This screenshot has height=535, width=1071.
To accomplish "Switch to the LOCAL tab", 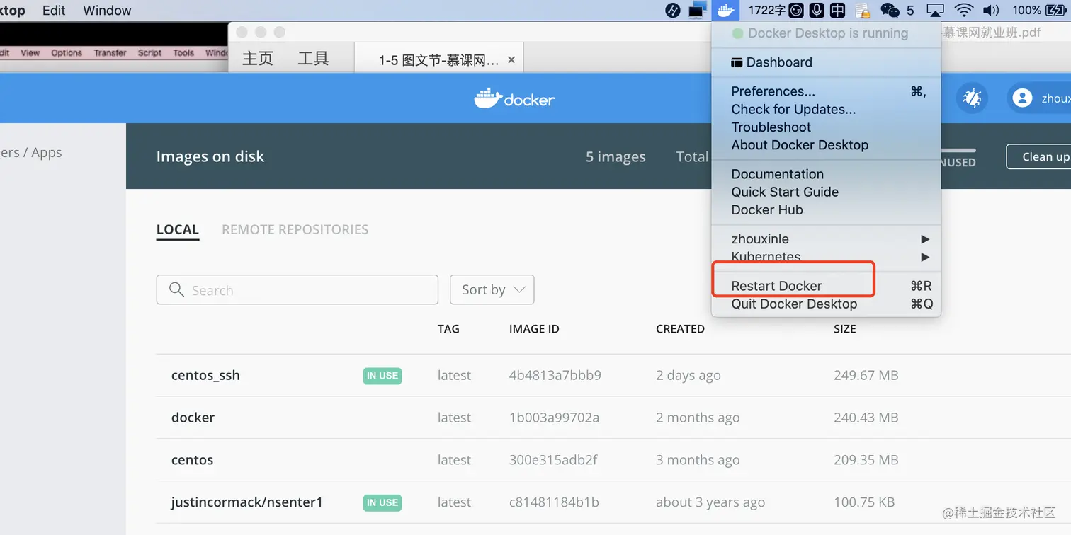I will tap(178, 230).
